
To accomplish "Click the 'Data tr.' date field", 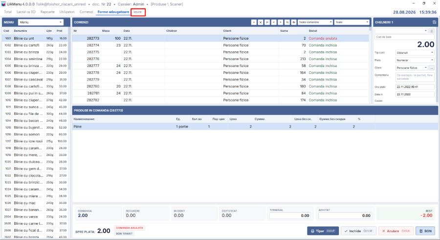I will coord(415,94).
